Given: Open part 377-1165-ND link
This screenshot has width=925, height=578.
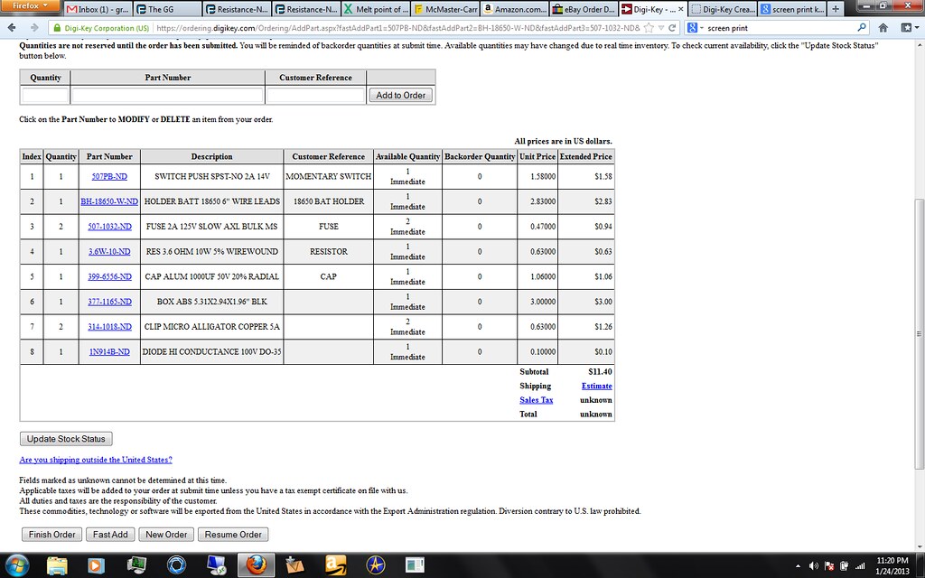Looking at the screenshot, I should pyautogui.click(x=109, y=302).
